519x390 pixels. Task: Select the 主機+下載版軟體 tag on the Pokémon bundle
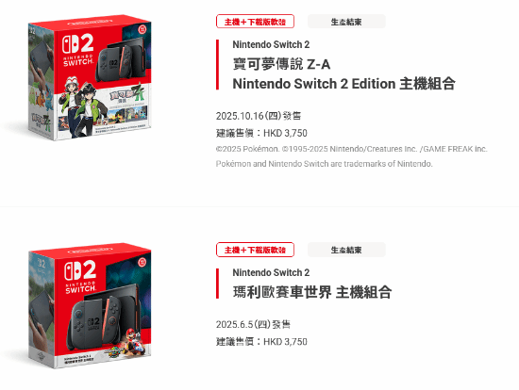[x=255, y=22]
